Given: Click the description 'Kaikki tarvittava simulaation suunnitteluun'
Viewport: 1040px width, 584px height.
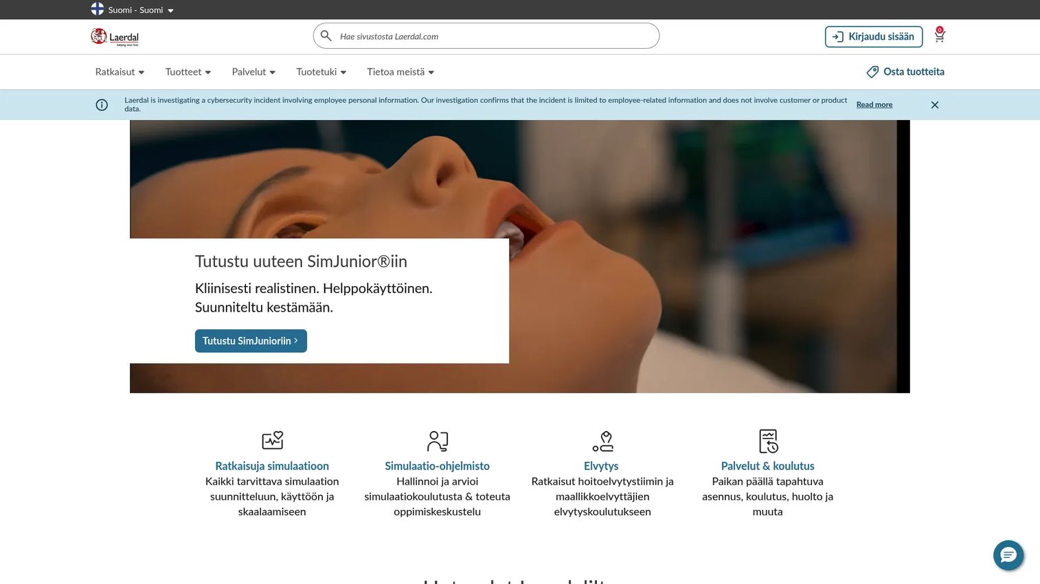Looking at the screenshot, I should click(272, 489).
